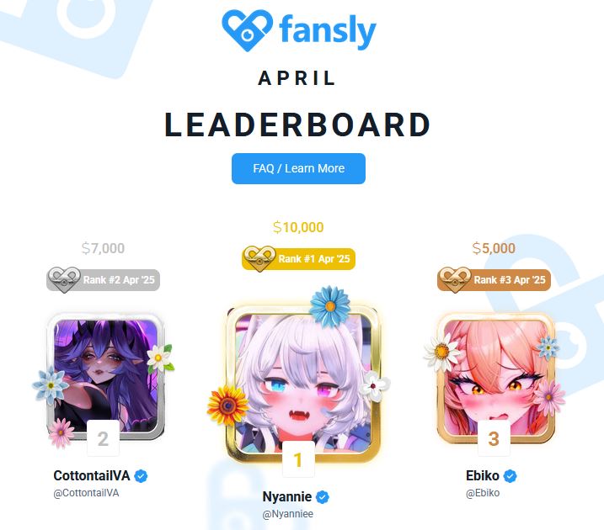
Task: Click the number 3 placement tile
Action: [494, 438]
